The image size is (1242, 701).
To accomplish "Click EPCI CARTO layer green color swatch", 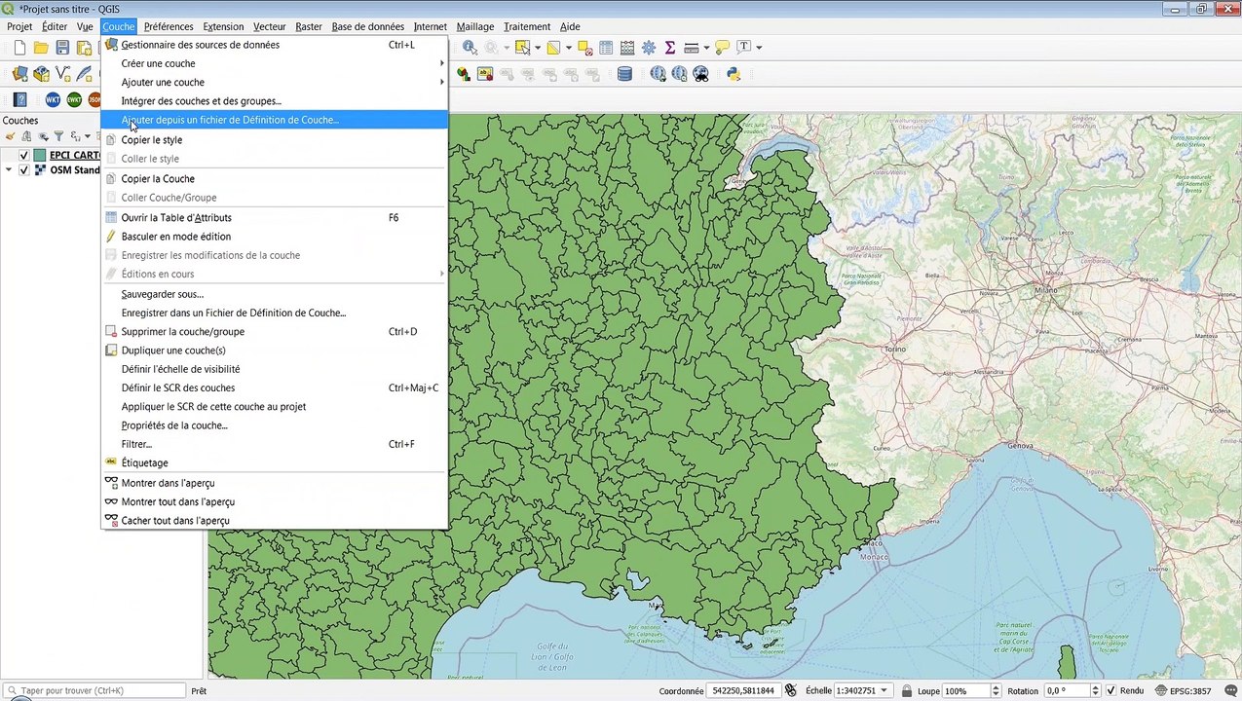I will 40,155.
